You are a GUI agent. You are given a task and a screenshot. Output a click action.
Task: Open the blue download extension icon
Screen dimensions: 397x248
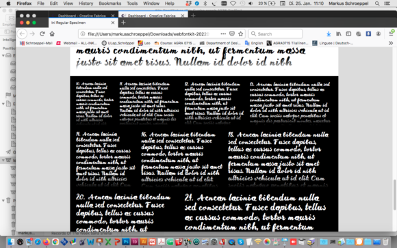click(368, 34)
